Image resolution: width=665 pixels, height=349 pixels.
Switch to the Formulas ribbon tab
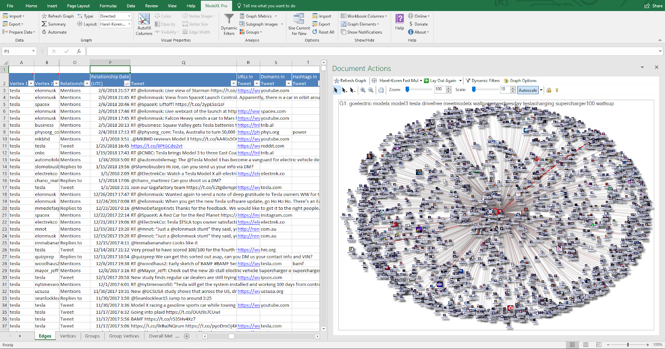pos(108,6)
